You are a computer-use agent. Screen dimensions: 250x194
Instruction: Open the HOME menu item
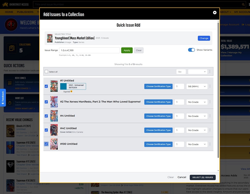click(9, 12)
